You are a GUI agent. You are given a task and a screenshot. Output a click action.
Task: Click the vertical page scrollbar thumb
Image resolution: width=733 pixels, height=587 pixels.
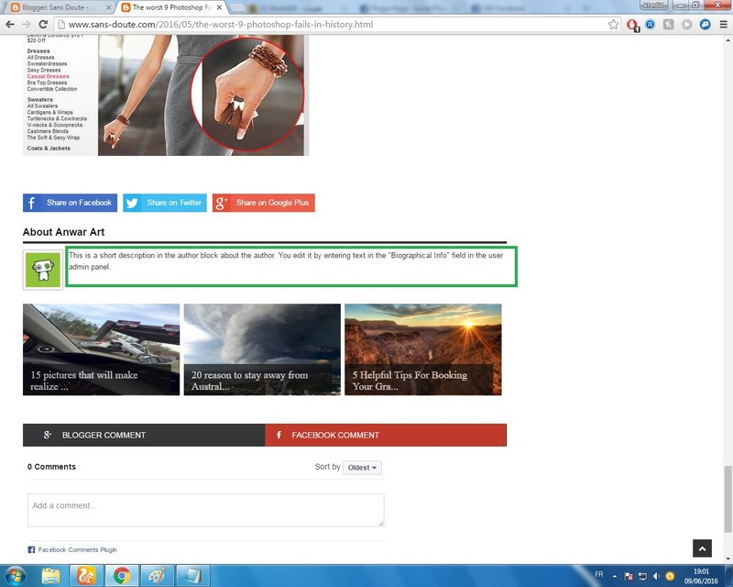(728, 499)
